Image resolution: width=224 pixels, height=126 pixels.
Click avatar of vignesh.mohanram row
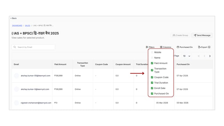click(x=16, y=103)
